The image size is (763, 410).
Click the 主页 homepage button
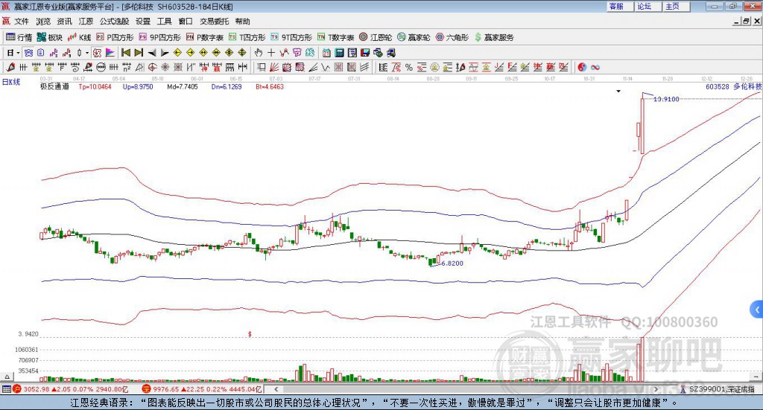coord(676,6)
